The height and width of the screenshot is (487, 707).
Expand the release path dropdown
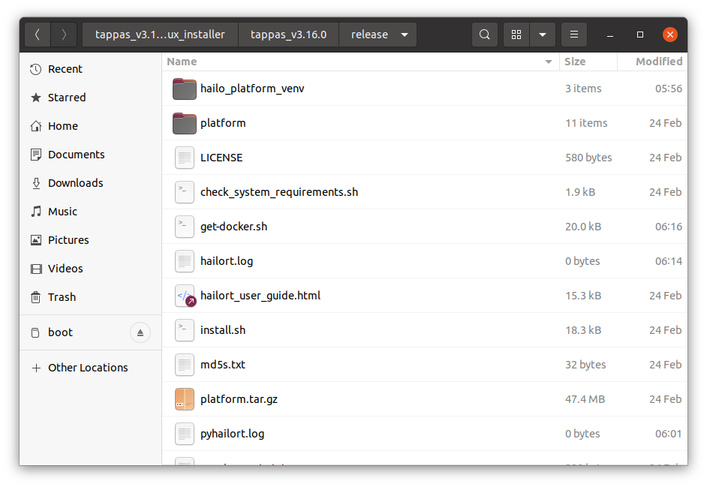tap(405, 35)
